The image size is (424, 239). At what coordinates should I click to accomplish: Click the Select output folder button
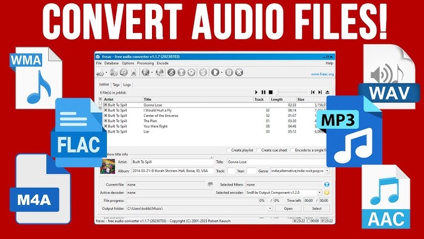pos(316,209)
